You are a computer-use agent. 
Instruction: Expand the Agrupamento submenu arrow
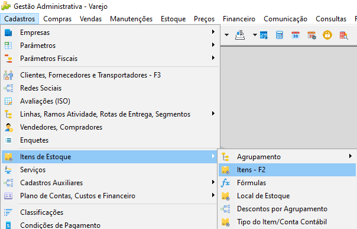350,156
